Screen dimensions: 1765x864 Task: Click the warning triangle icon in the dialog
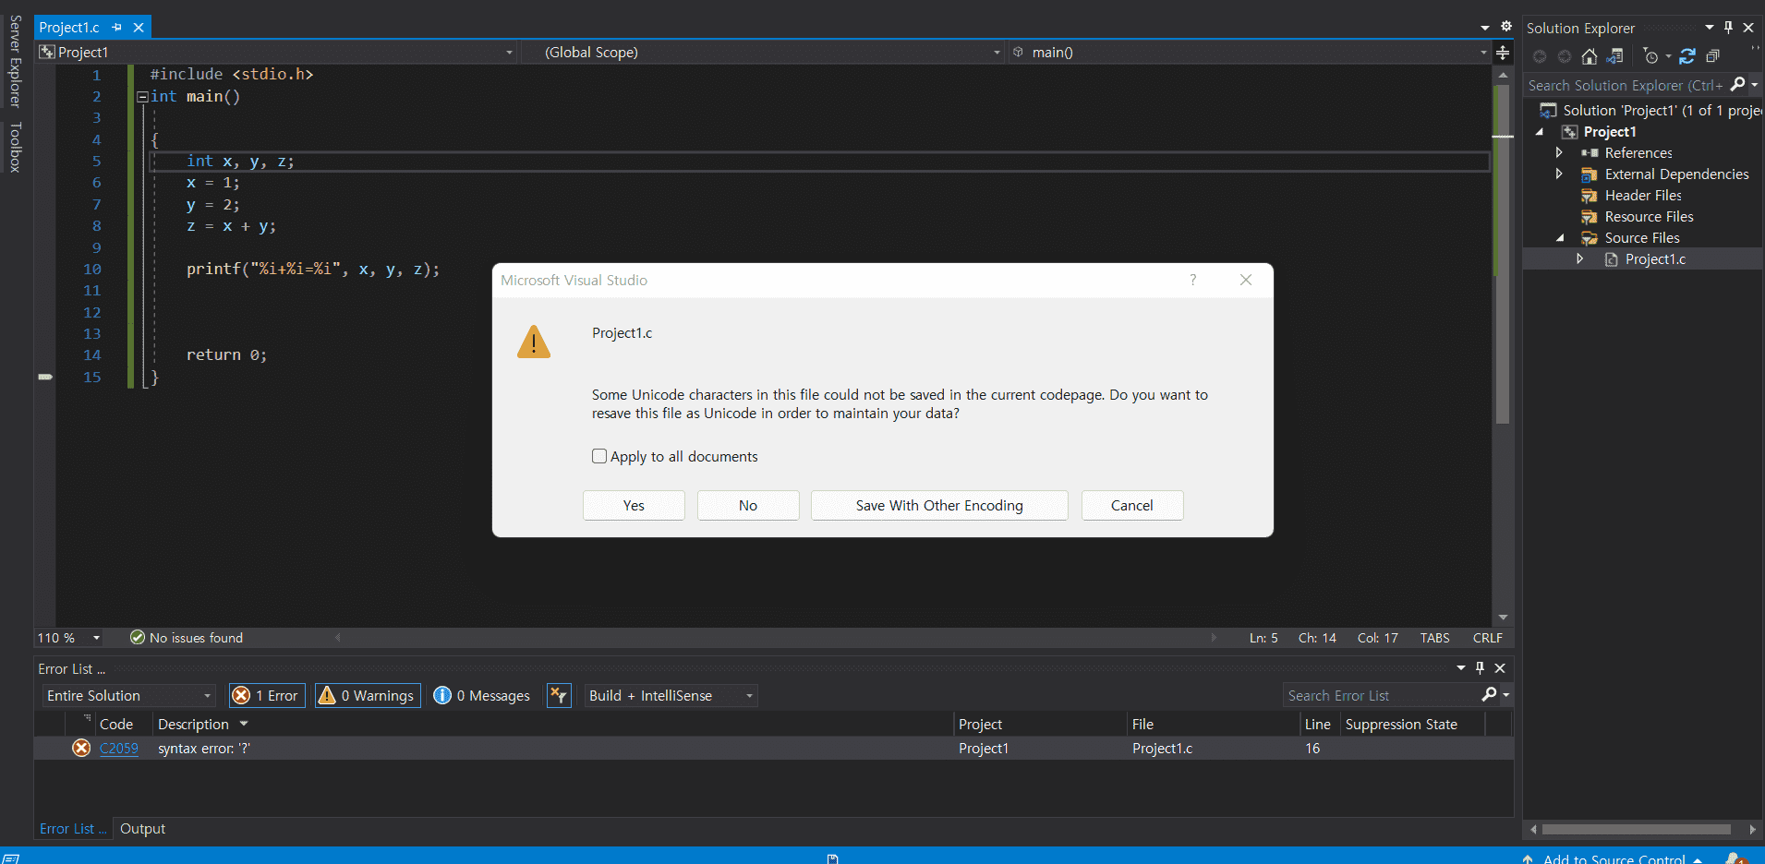coord(534,342)
